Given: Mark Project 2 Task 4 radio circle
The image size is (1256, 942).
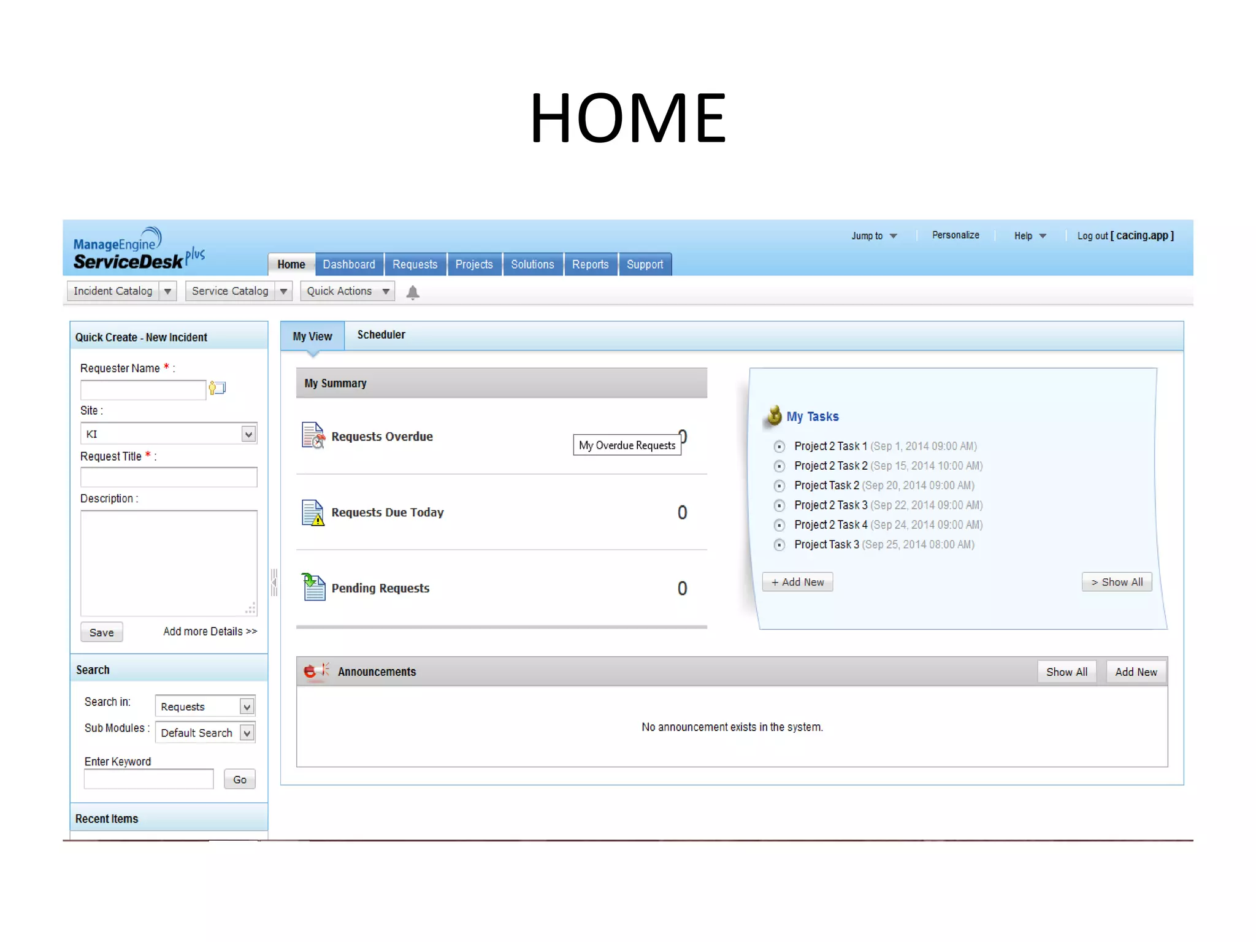Looking at the screenshot, I should [x=779, y=525].
